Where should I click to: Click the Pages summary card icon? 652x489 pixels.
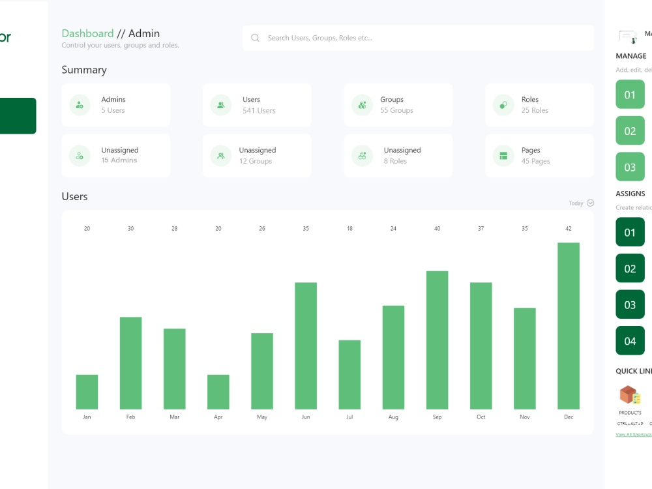[503, 156]
